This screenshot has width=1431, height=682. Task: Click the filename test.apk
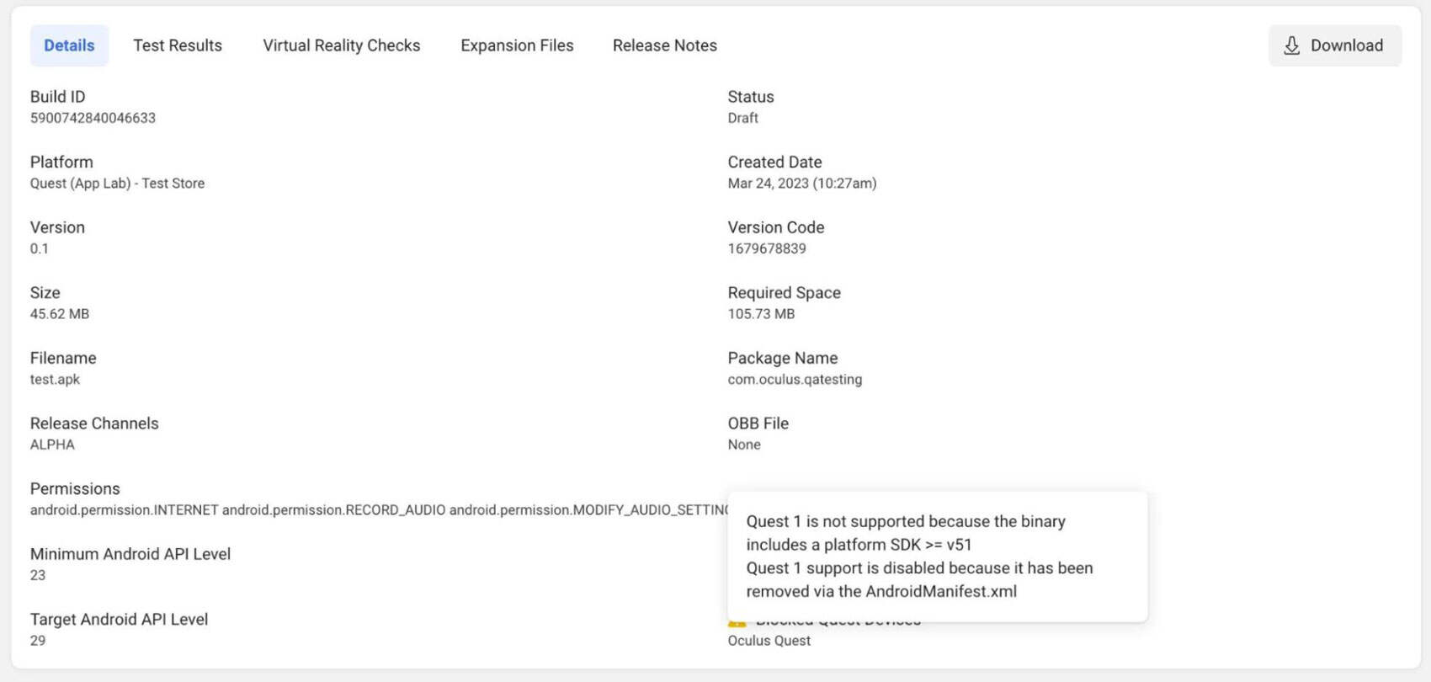[55, 380]
